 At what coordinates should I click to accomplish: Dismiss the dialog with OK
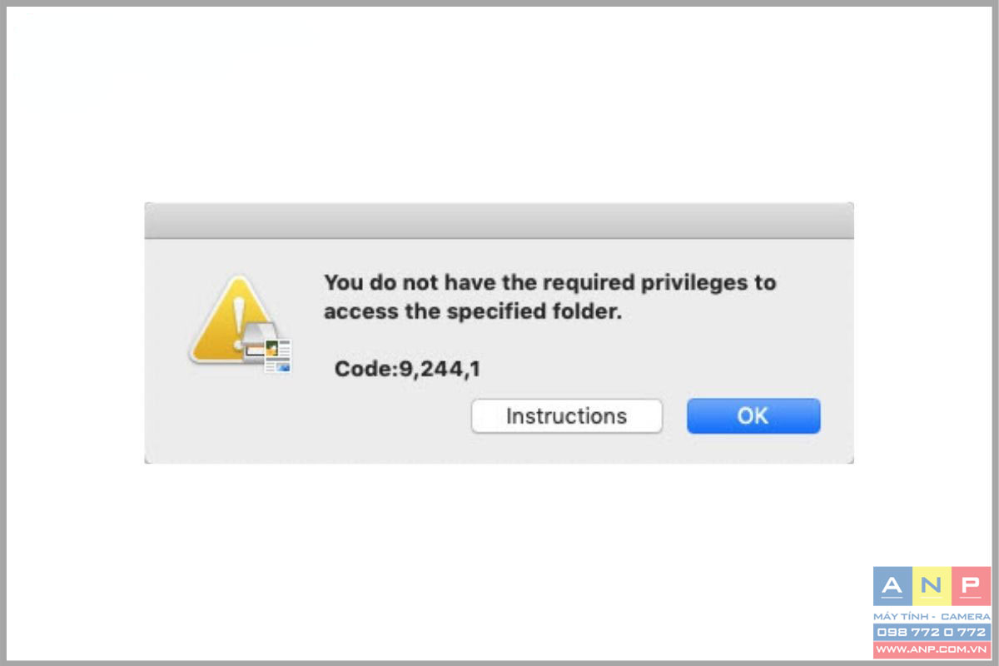click(753, 416)
